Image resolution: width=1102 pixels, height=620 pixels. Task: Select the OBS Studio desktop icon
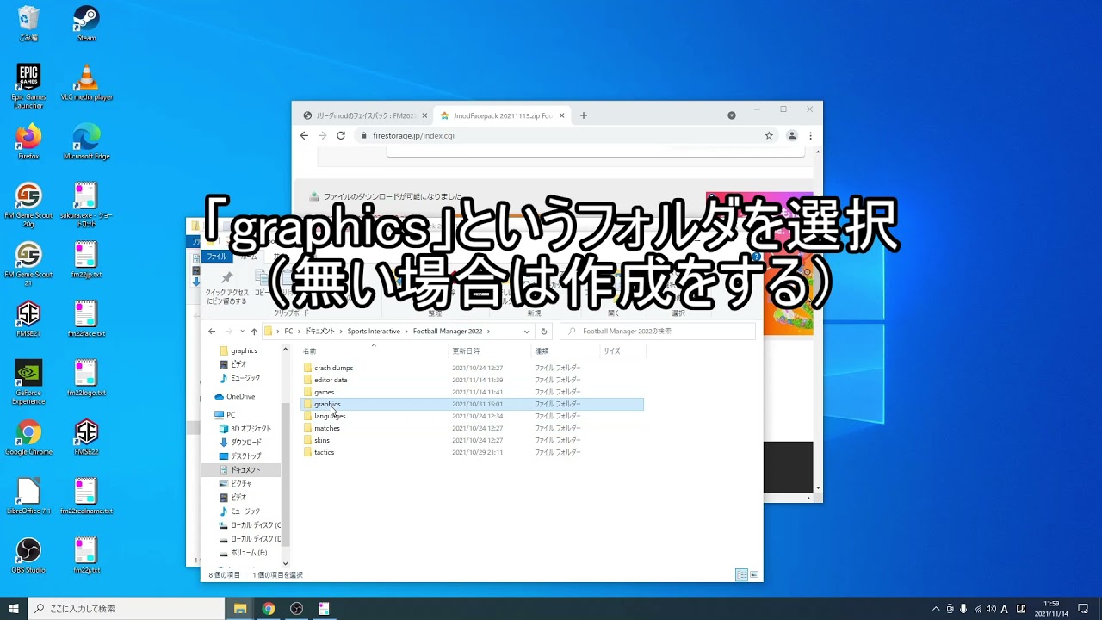click(28, 555)
